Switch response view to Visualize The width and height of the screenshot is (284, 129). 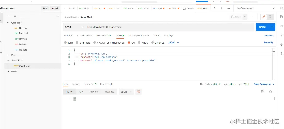[109, 92]
